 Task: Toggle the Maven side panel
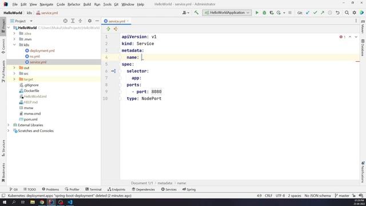(363, 27)
